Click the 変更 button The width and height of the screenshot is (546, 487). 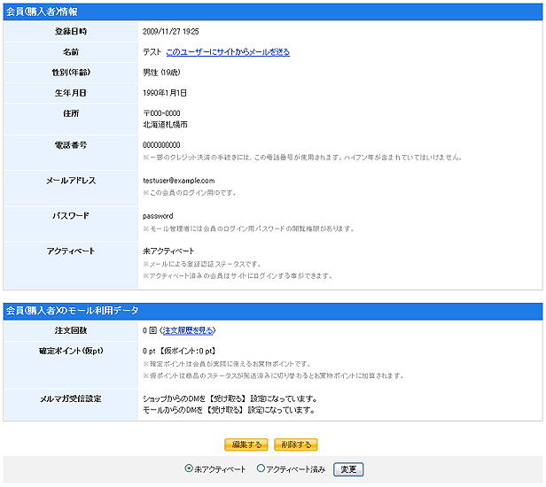[348, 469]
